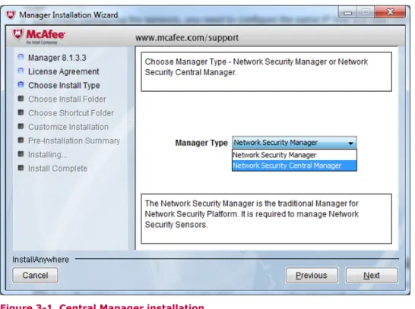415x309 pixels.
Task: Click the InstallAnywhere label
Action: (x=40, y=260)
